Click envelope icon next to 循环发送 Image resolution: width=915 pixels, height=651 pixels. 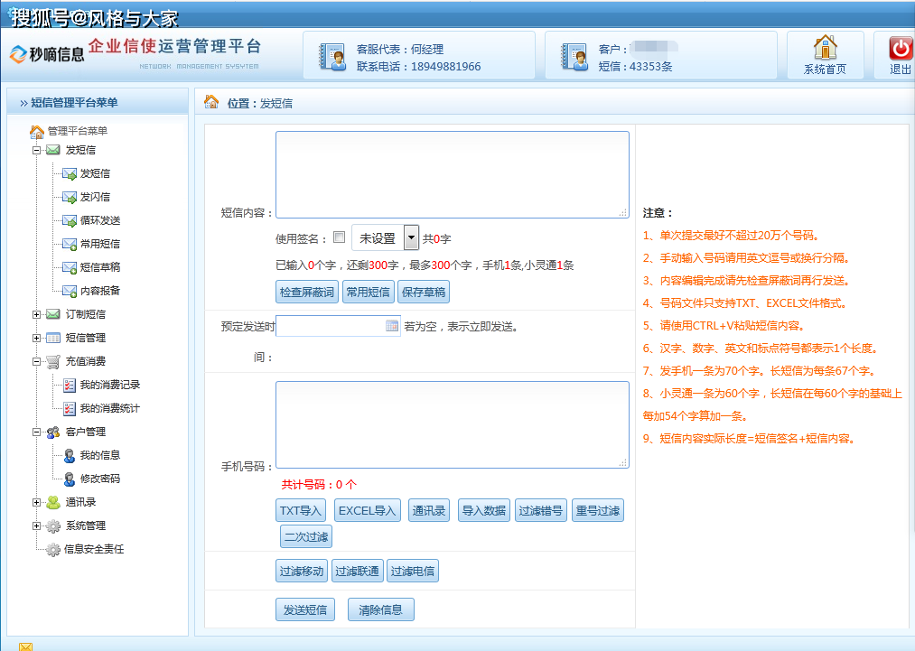70,220
